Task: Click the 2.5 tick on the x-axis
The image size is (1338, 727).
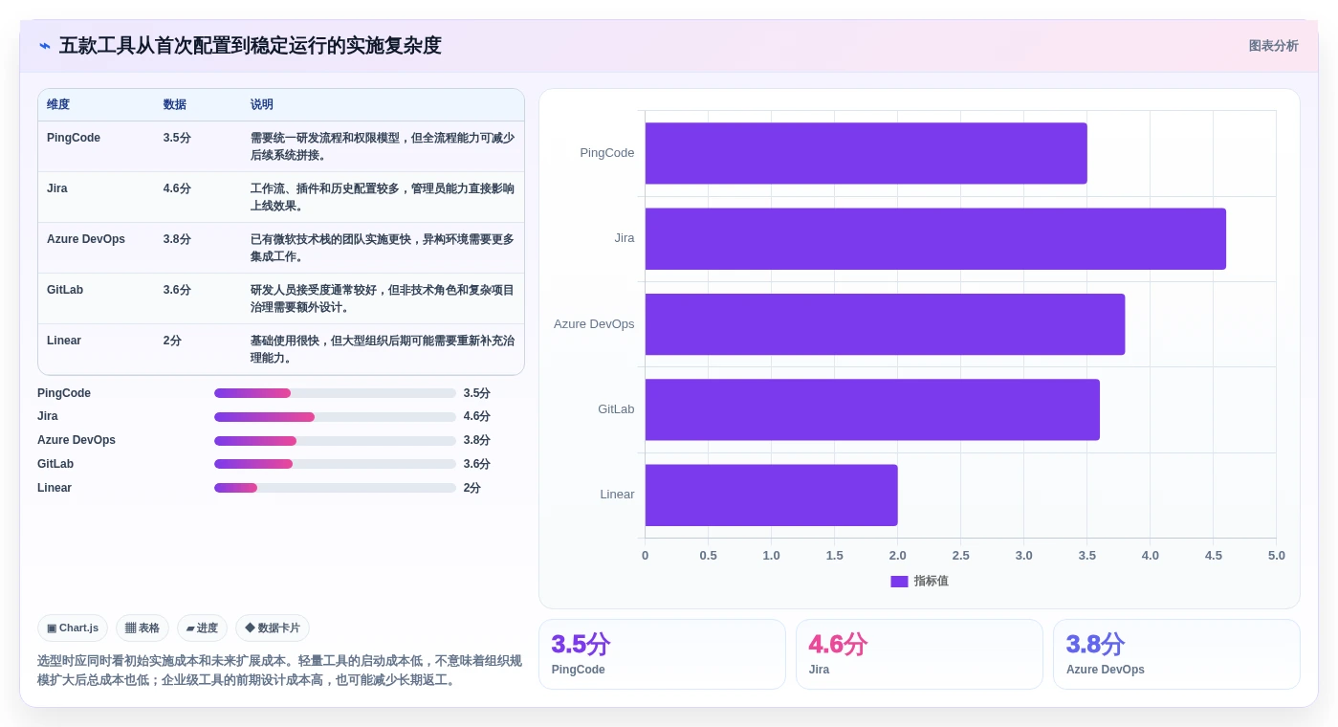Action: 960,556
